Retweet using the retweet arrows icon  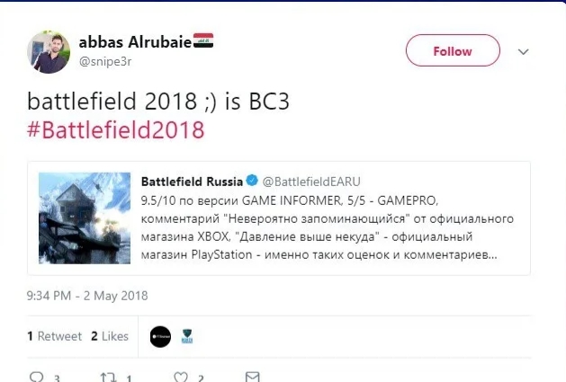pyautogui.click(x=108, y=377)
